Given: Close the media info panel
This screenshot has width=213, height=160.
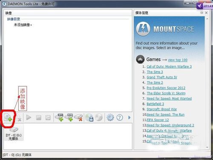Looking at the screenshot, I should 206,13.
